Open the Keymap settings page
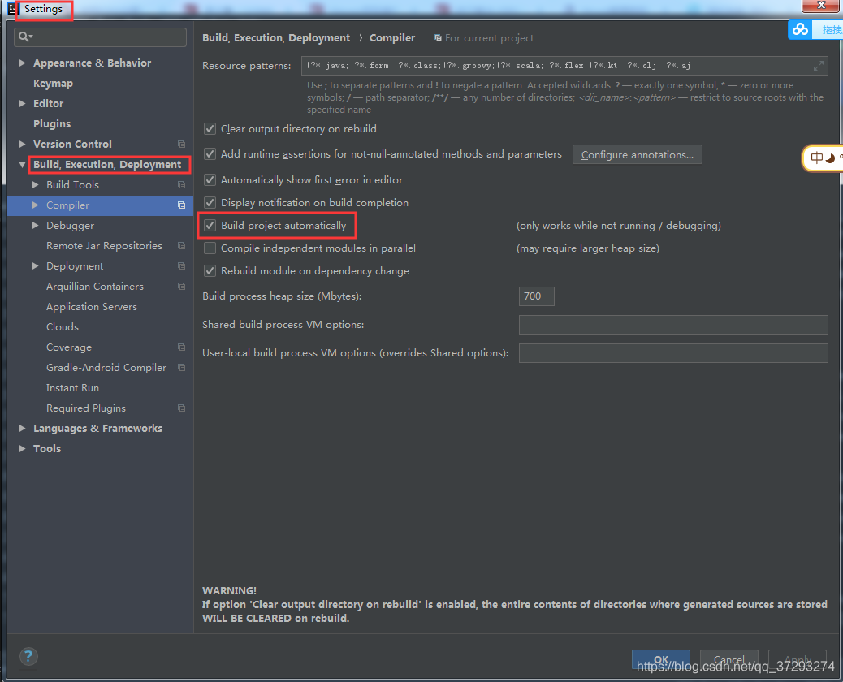Screen dimensions: 843x682 [54, 84]
